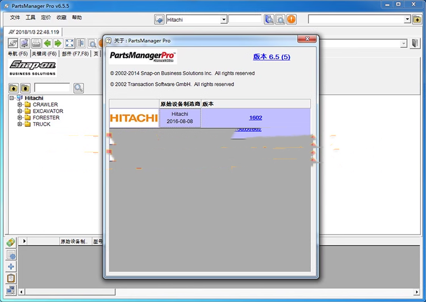This screenshot has width=426, height=302.
Task: Click the empty field beside Hitachi combo
Action: [245, 19]
